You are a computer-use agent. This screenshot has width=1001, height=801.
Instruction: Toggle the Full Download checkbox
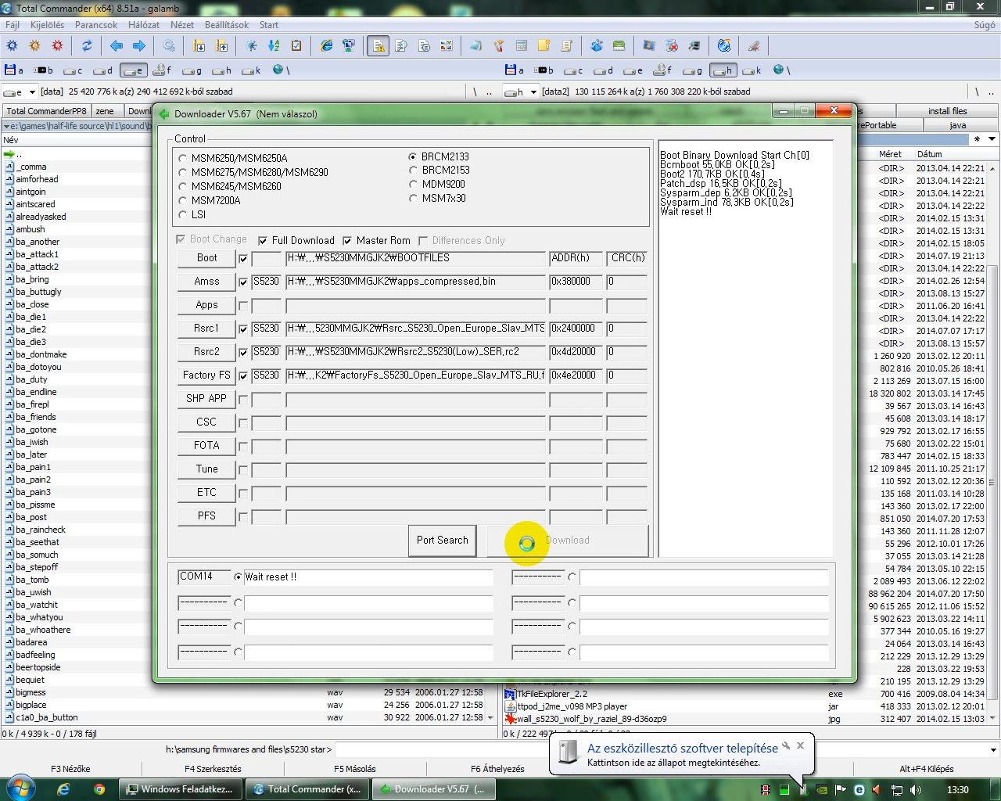click(263, 241)
